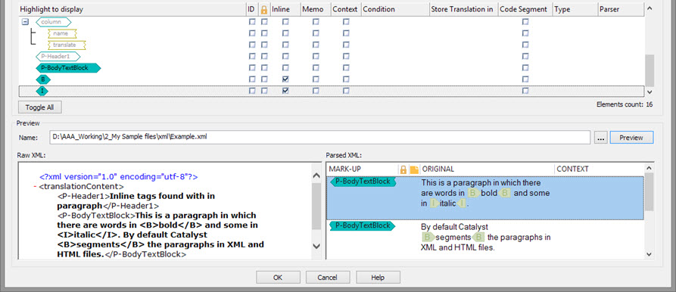Image resolution: width=676 pixels, height=292 pixels.
Task: Check Context box for column row
Action: point(346,21)
